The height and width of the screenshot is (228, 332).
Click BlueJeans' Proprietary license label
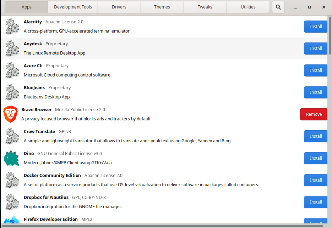click(x=60, y=87)
